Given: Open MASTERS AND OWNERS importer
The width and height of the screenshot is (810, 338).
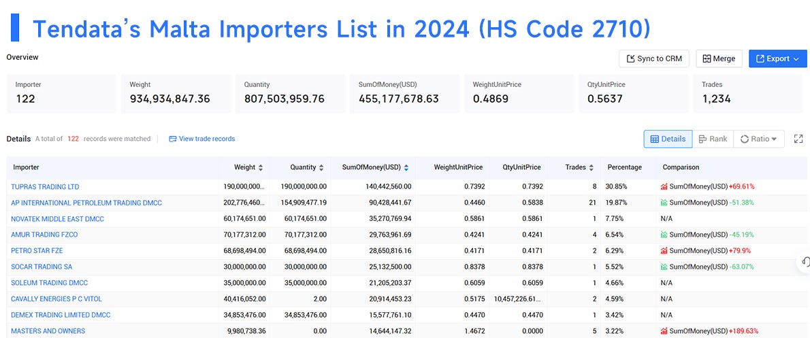Looking at the screenshot, I should pos(48,331).
